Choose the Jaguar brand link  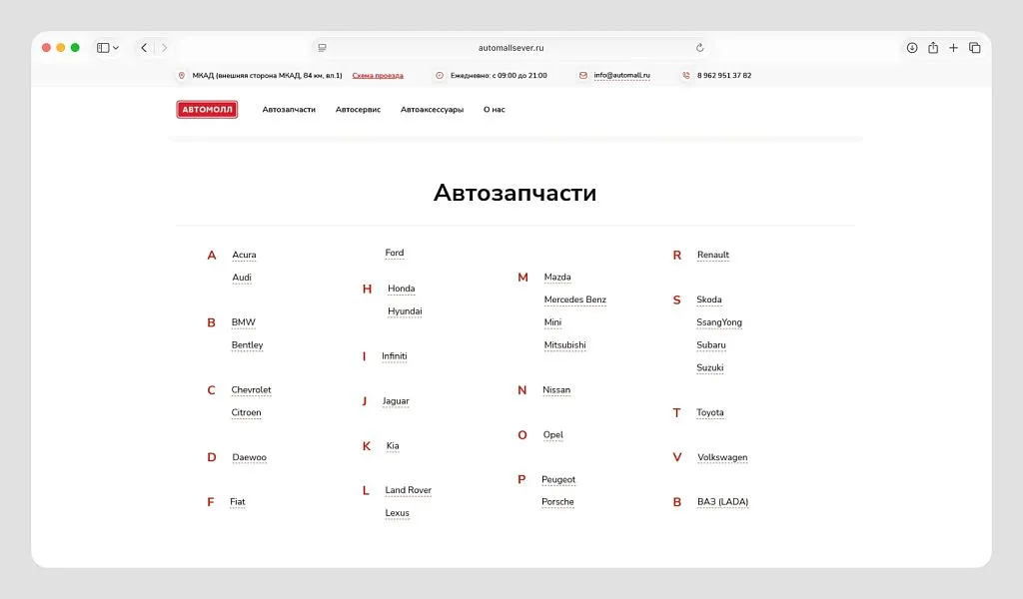[x=396, y=401]
